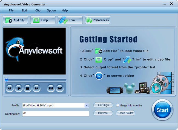
Task: Click the Mickey-shaped MP3 player image
Action: (x=130, y=88)
